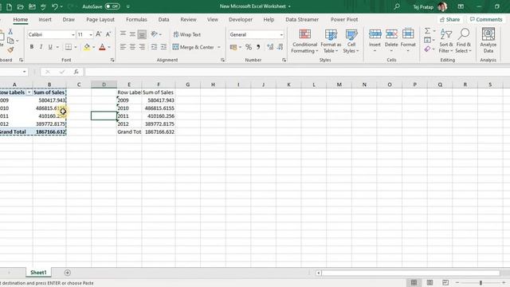Open the font name dropdown
The image size is (510, 287).
pos(73,34)
